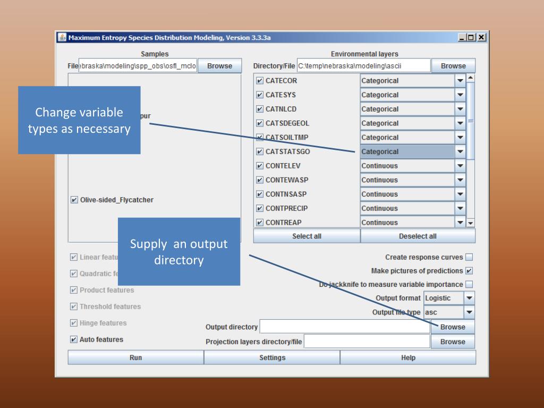
Task: Disable Make pictures of predictions checkbox
Action: 469,270
